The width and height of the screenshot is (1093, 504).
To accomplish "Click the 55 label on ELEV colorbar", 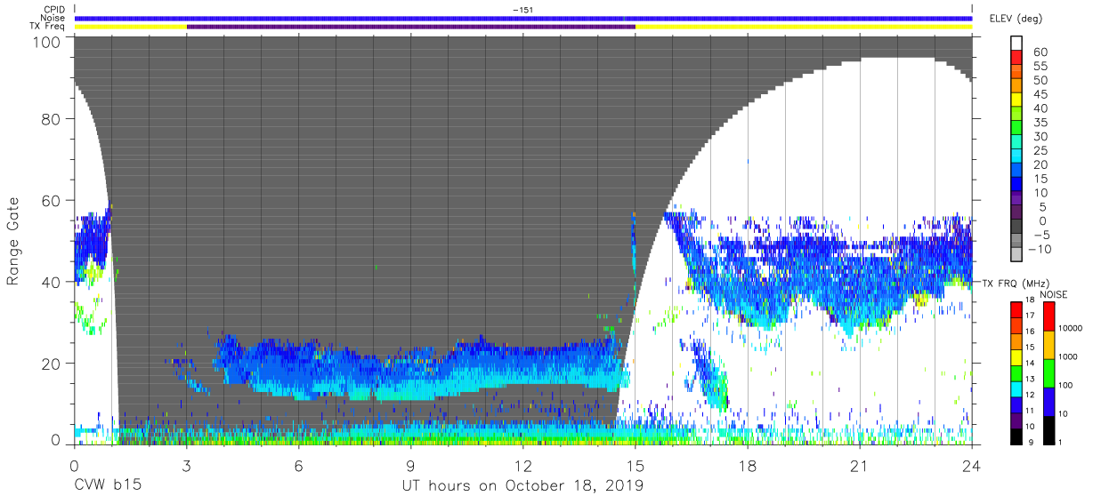I will pos(1040,67).
